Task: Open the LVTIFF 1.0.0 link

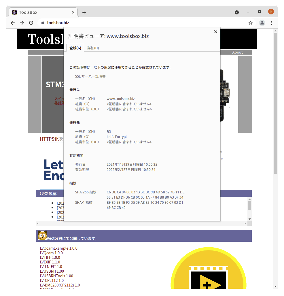Action: click(50, 257)
